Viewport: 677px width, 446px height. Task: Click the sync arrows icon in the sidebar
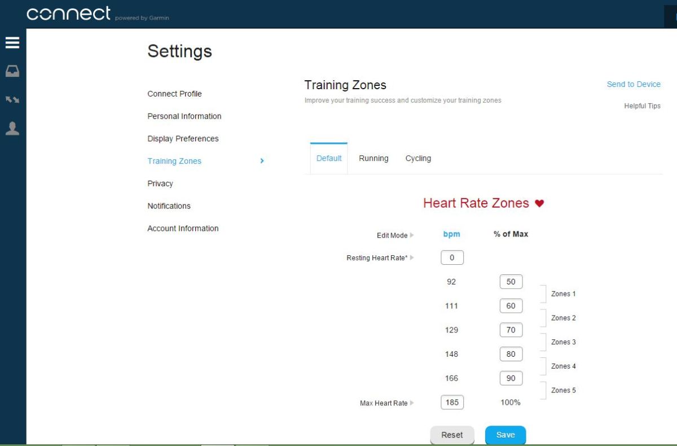[12, 100]
